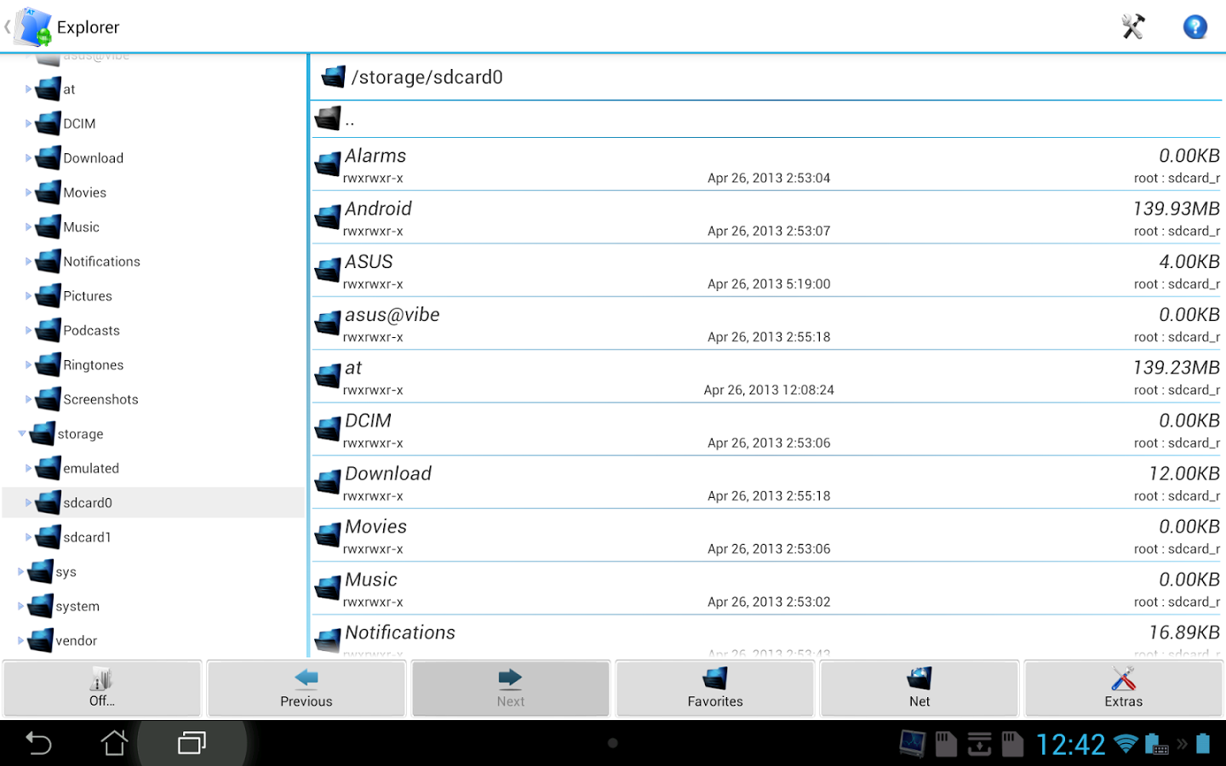The image size is (1226, 766).
Task: Select the 'at' folder in the tree
Action: click(x=69, y=89)
